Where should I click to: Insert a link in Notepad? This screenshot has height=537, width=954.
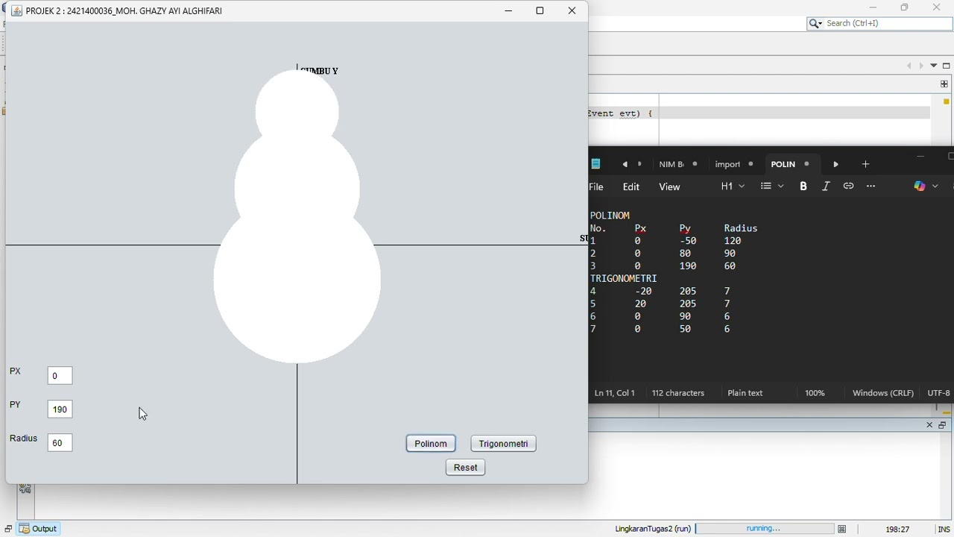[x=848, y=186]
